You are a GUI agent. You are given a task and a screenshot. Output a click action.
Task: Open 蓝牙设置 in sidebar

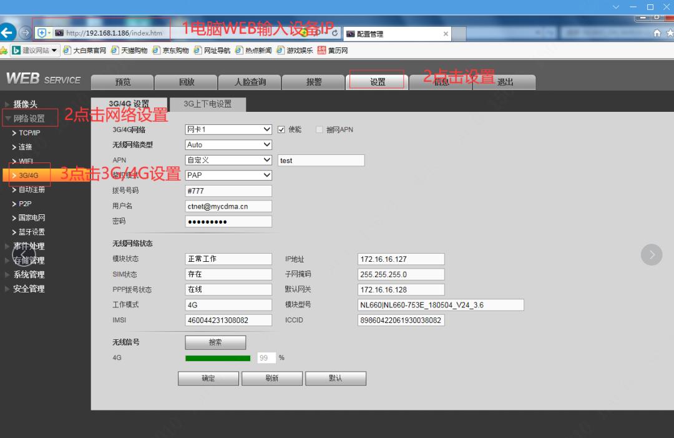31,232
